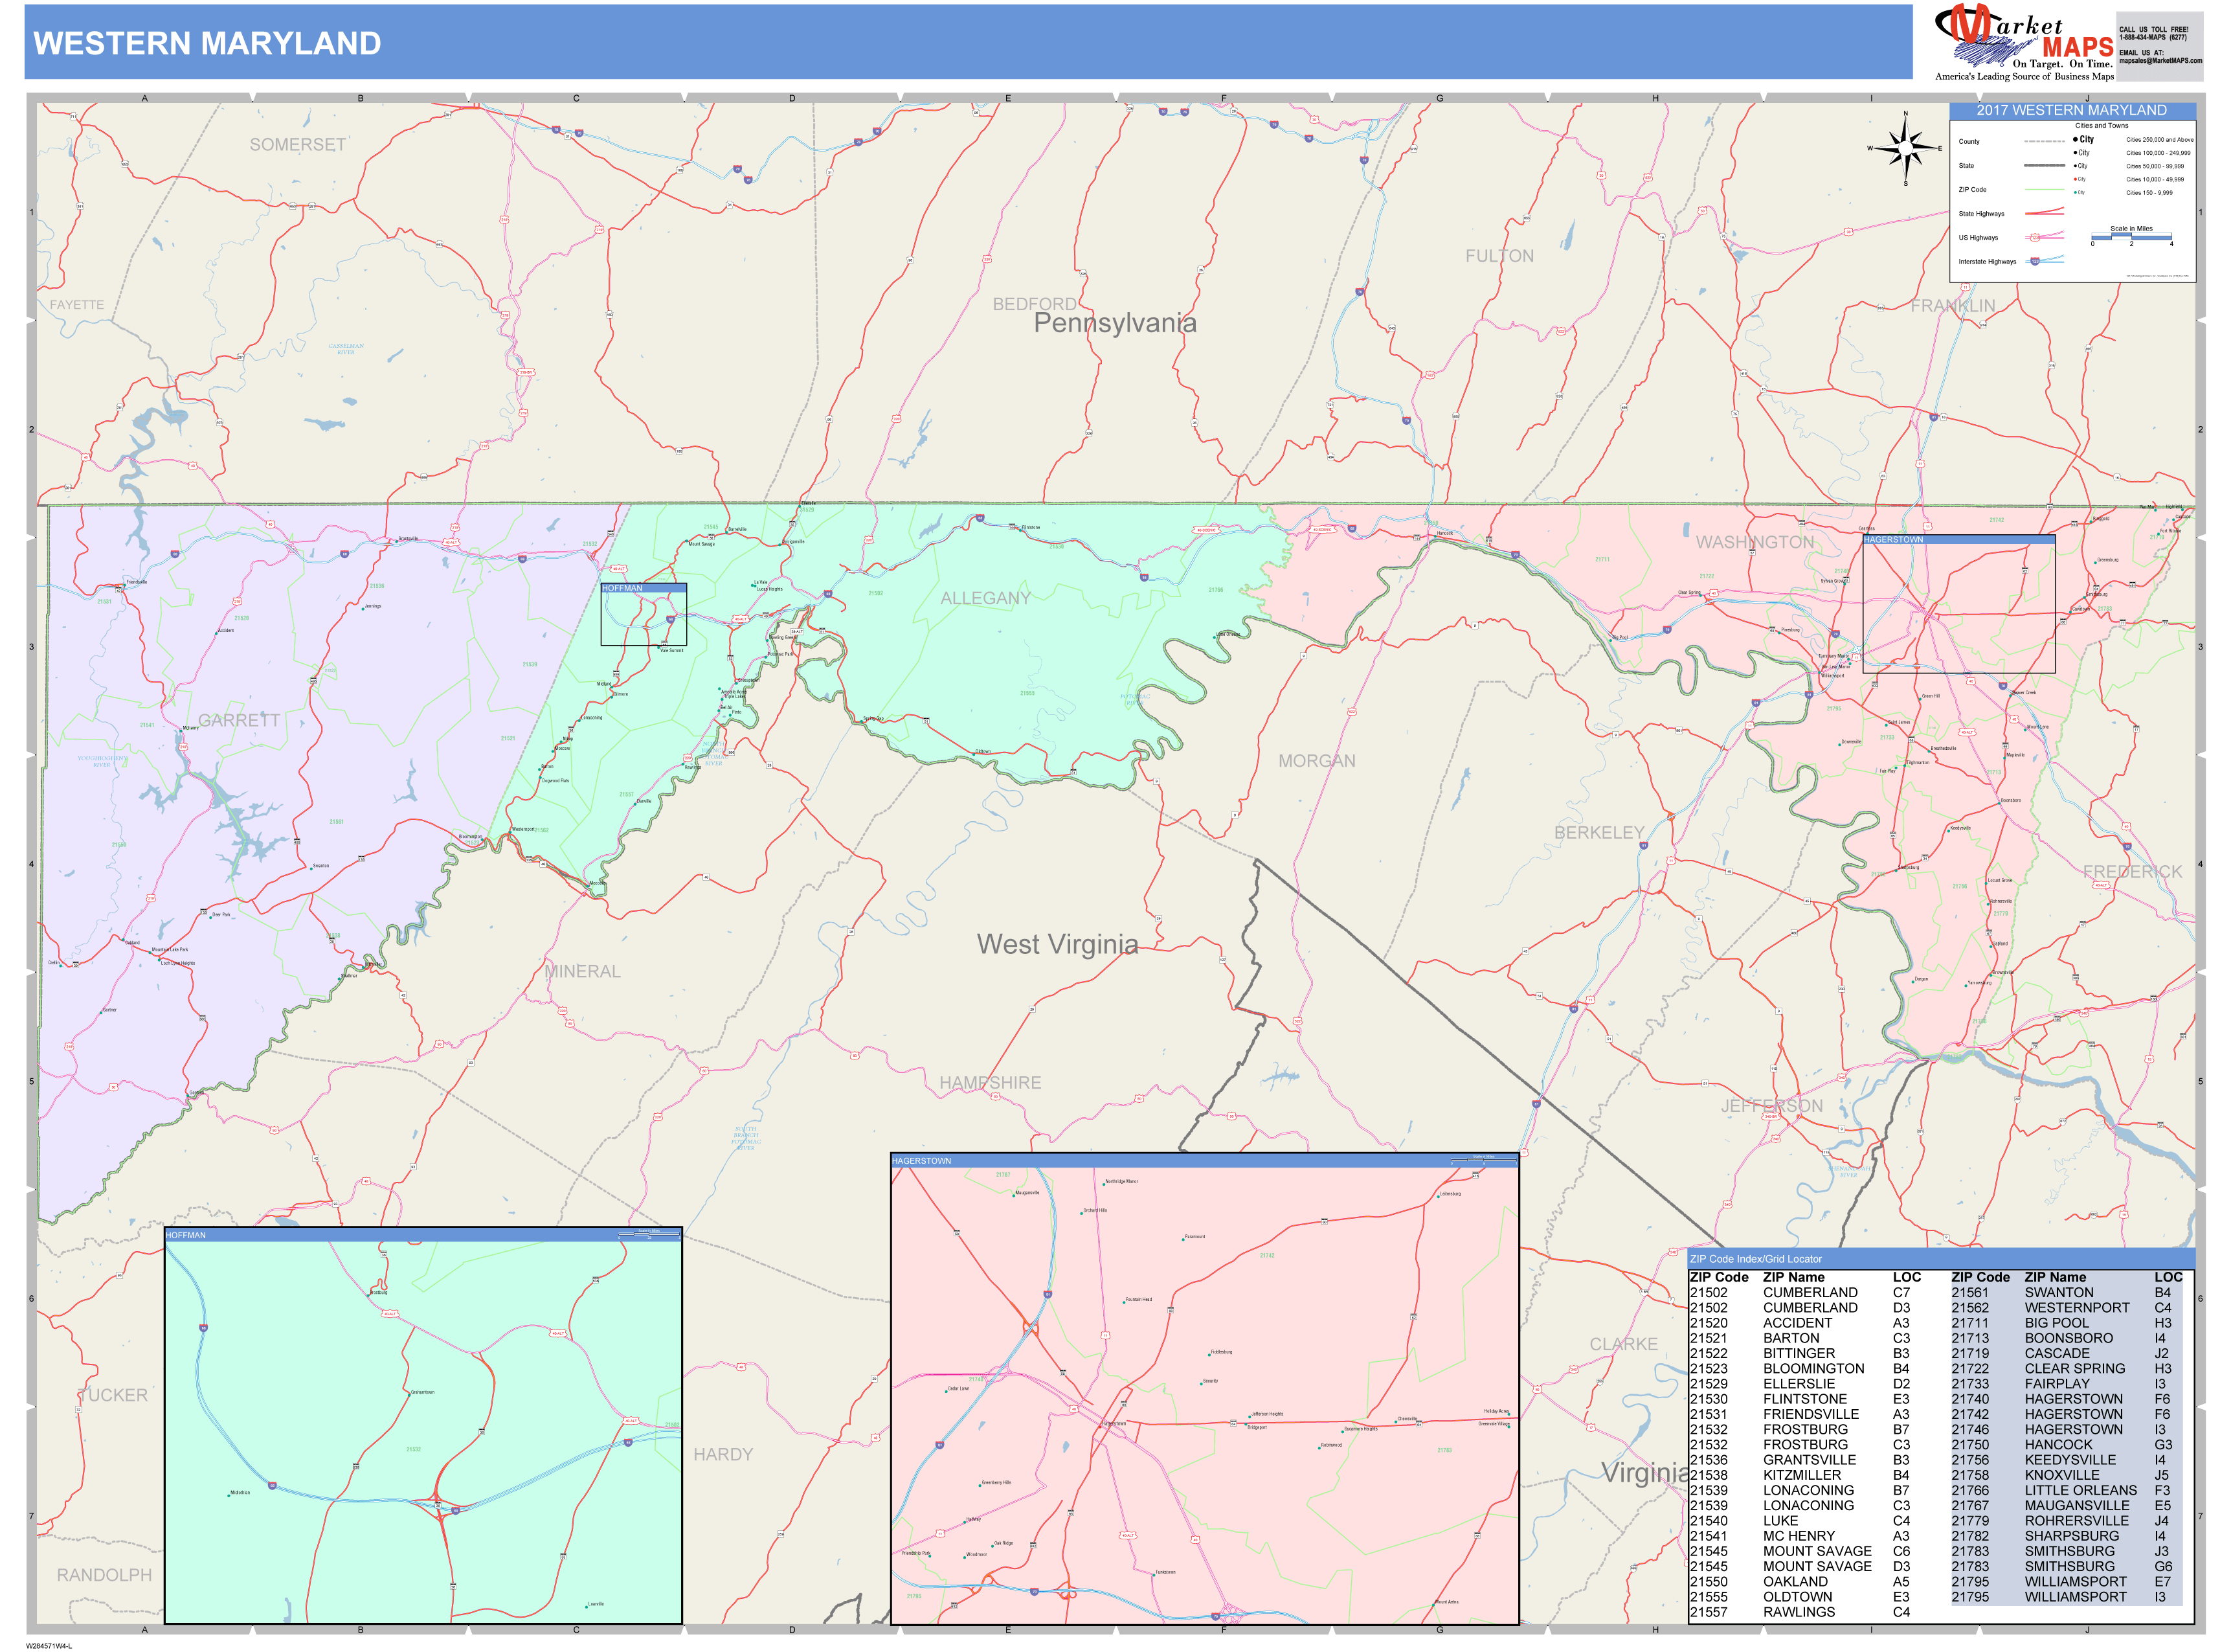The height and width of the screenshot is (1652, 2220).
Task: Click the green ZIP Code line symbol in legend
Action: pos(2045,190)
